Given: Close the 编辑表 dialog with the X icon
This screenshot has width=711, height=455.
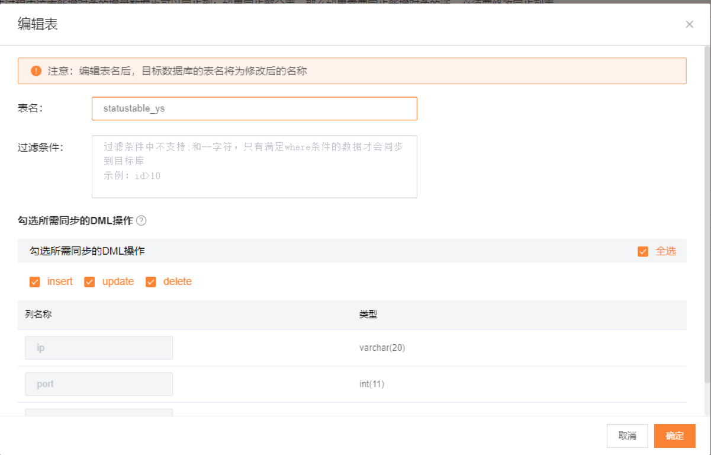Looking at the screenshot, I should coord(689,24).
